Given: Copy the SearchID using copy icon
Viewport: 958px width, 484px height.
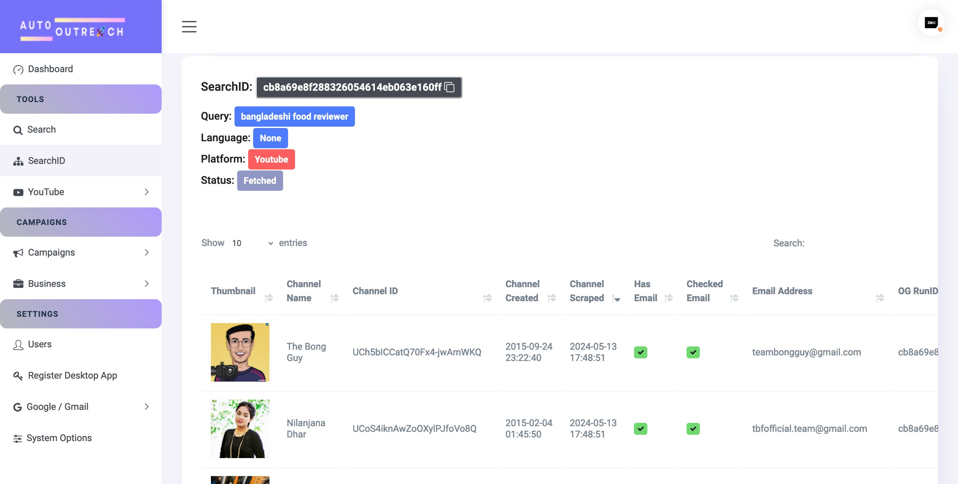Looking at the screenshot, I should (x=449, y=87).
